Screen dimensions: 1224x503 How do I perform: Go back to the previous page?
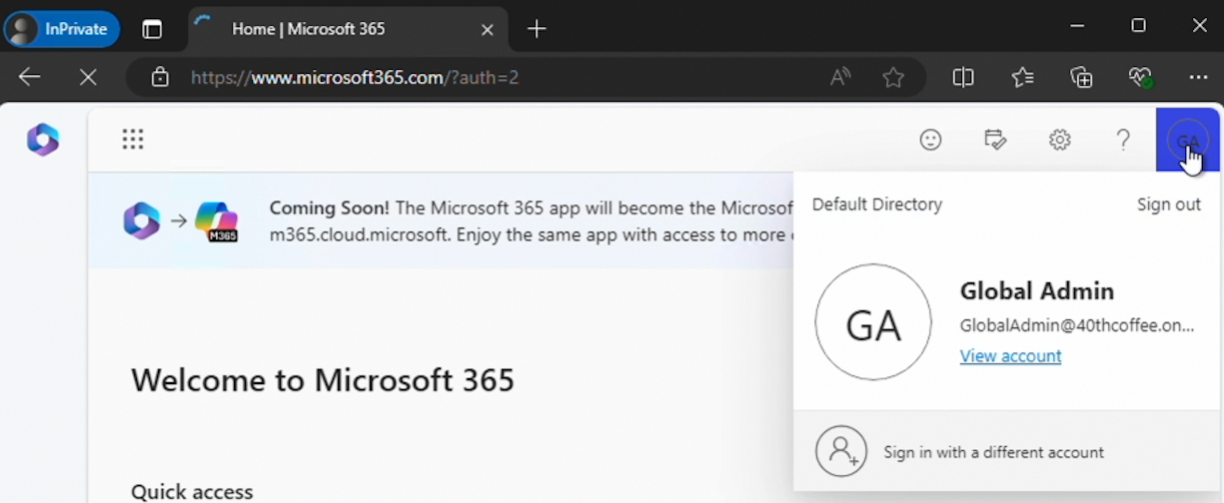[x=29, y=77]
